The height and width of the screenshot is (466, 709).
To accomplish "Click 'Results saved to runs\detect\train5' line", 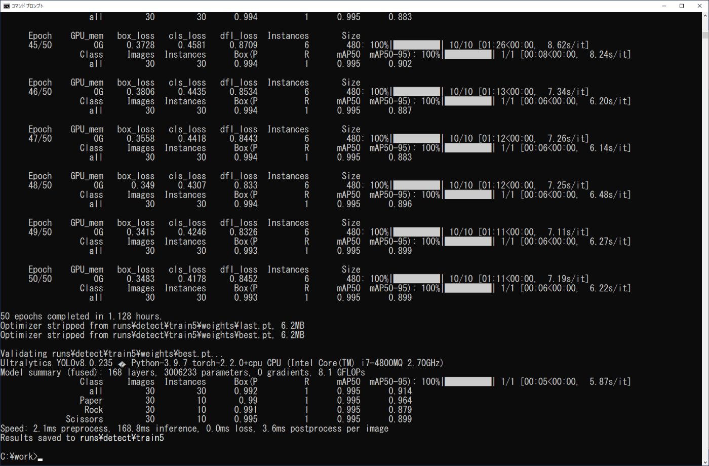I will 82,438.
